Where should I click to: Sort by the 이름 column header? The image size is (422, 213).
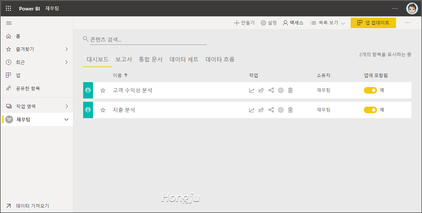click(x=120, y=75)
